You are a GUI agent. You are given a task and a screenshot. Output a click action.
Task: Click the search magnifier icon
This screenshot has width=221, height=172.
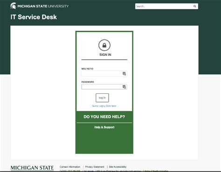tap(195, 6)
